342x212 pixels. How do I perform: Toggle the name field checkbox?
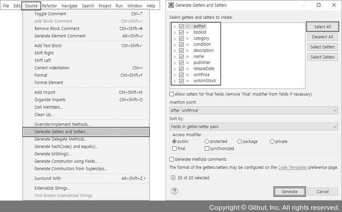coord(181,57)
